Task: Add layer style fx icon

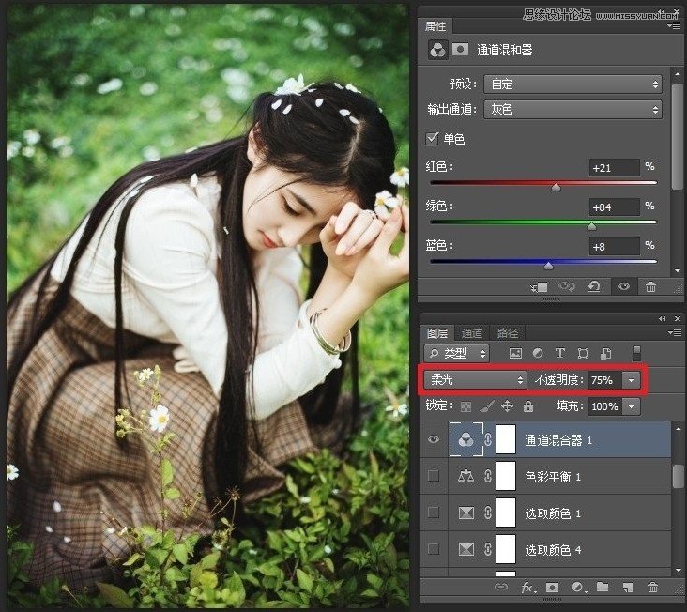Action: pyautogui.click(x=527, y=588)
